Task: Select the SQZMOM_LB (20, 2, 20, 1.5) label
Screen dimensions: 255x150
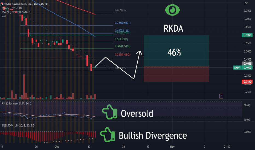Action: [19, 125]
